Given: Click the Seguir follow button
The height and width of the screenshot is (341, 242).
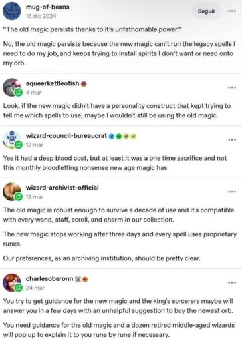Looking at the screenshot, I should coord(207,11).
